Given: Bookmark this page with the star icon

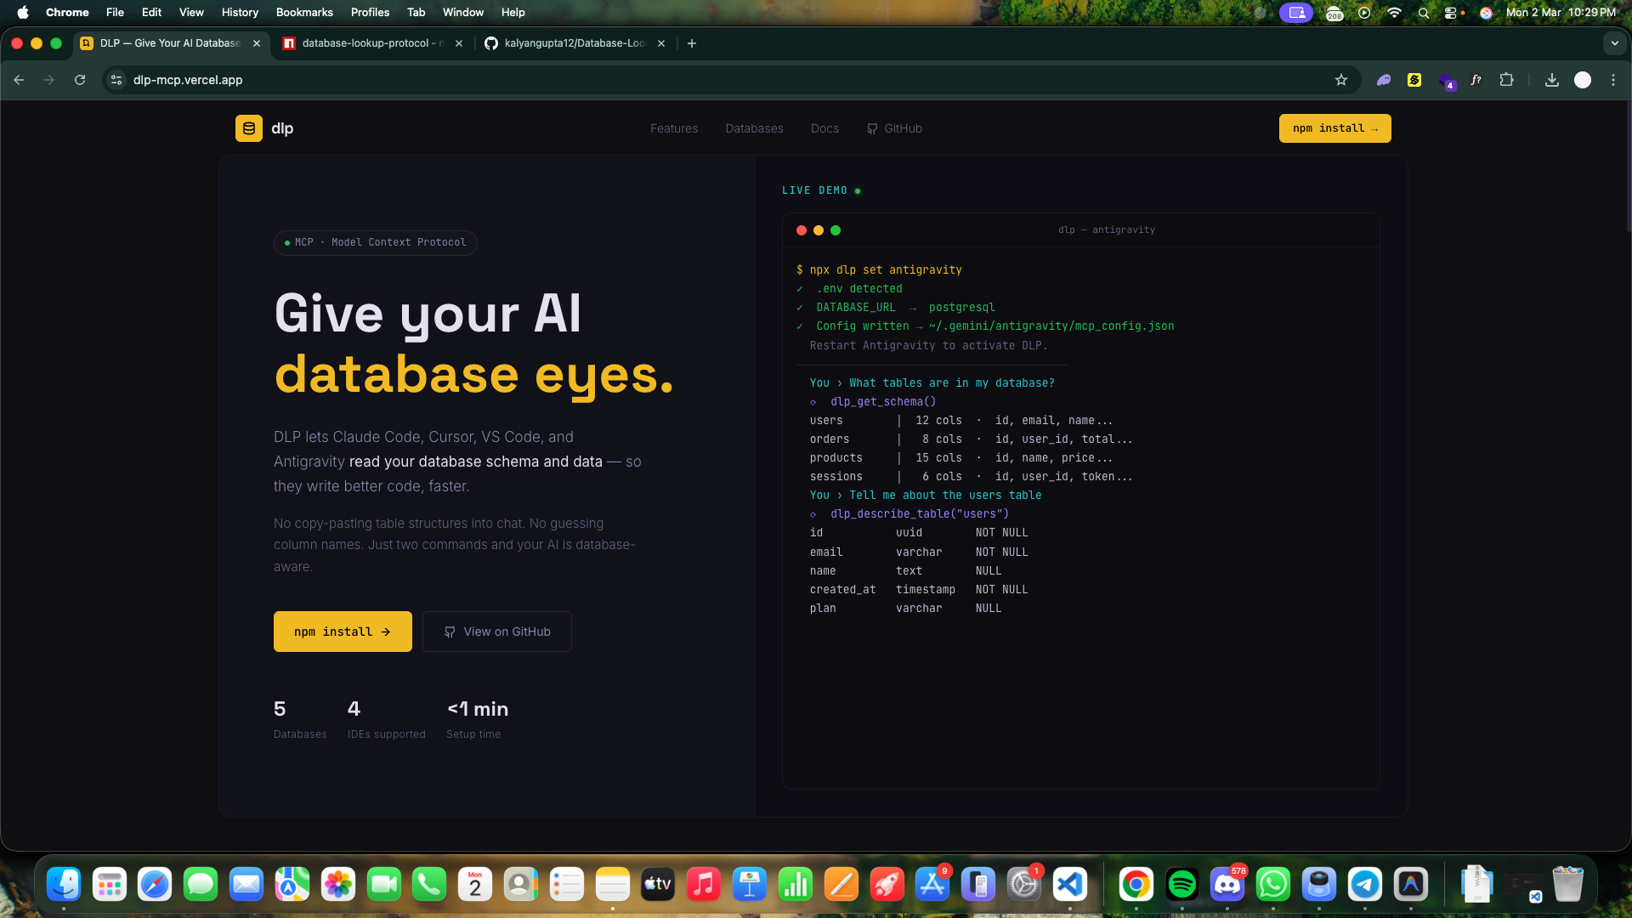Looking at the screenshot, I should 1341,80.
